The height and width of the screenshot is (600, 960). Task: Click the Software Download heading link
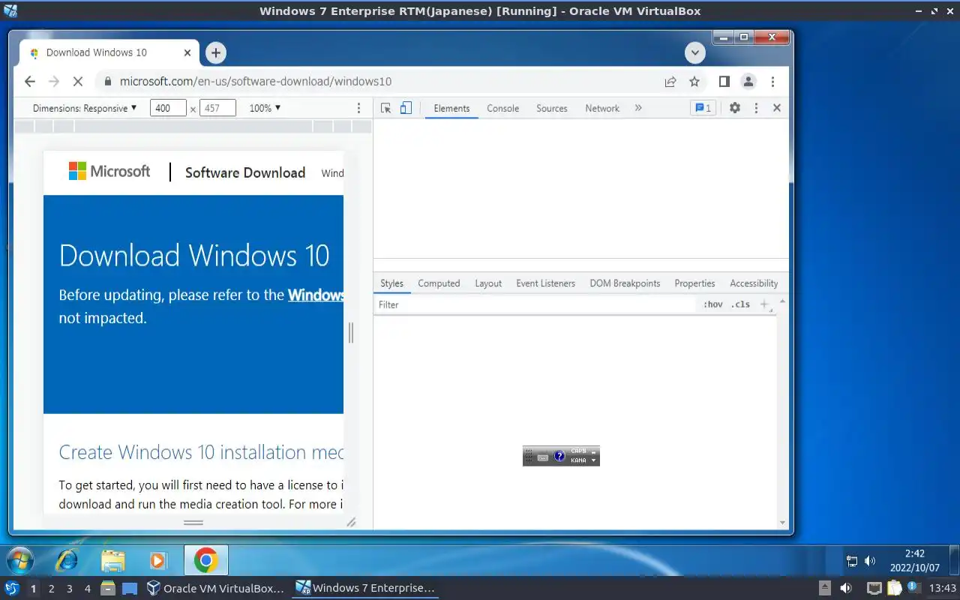245,172
